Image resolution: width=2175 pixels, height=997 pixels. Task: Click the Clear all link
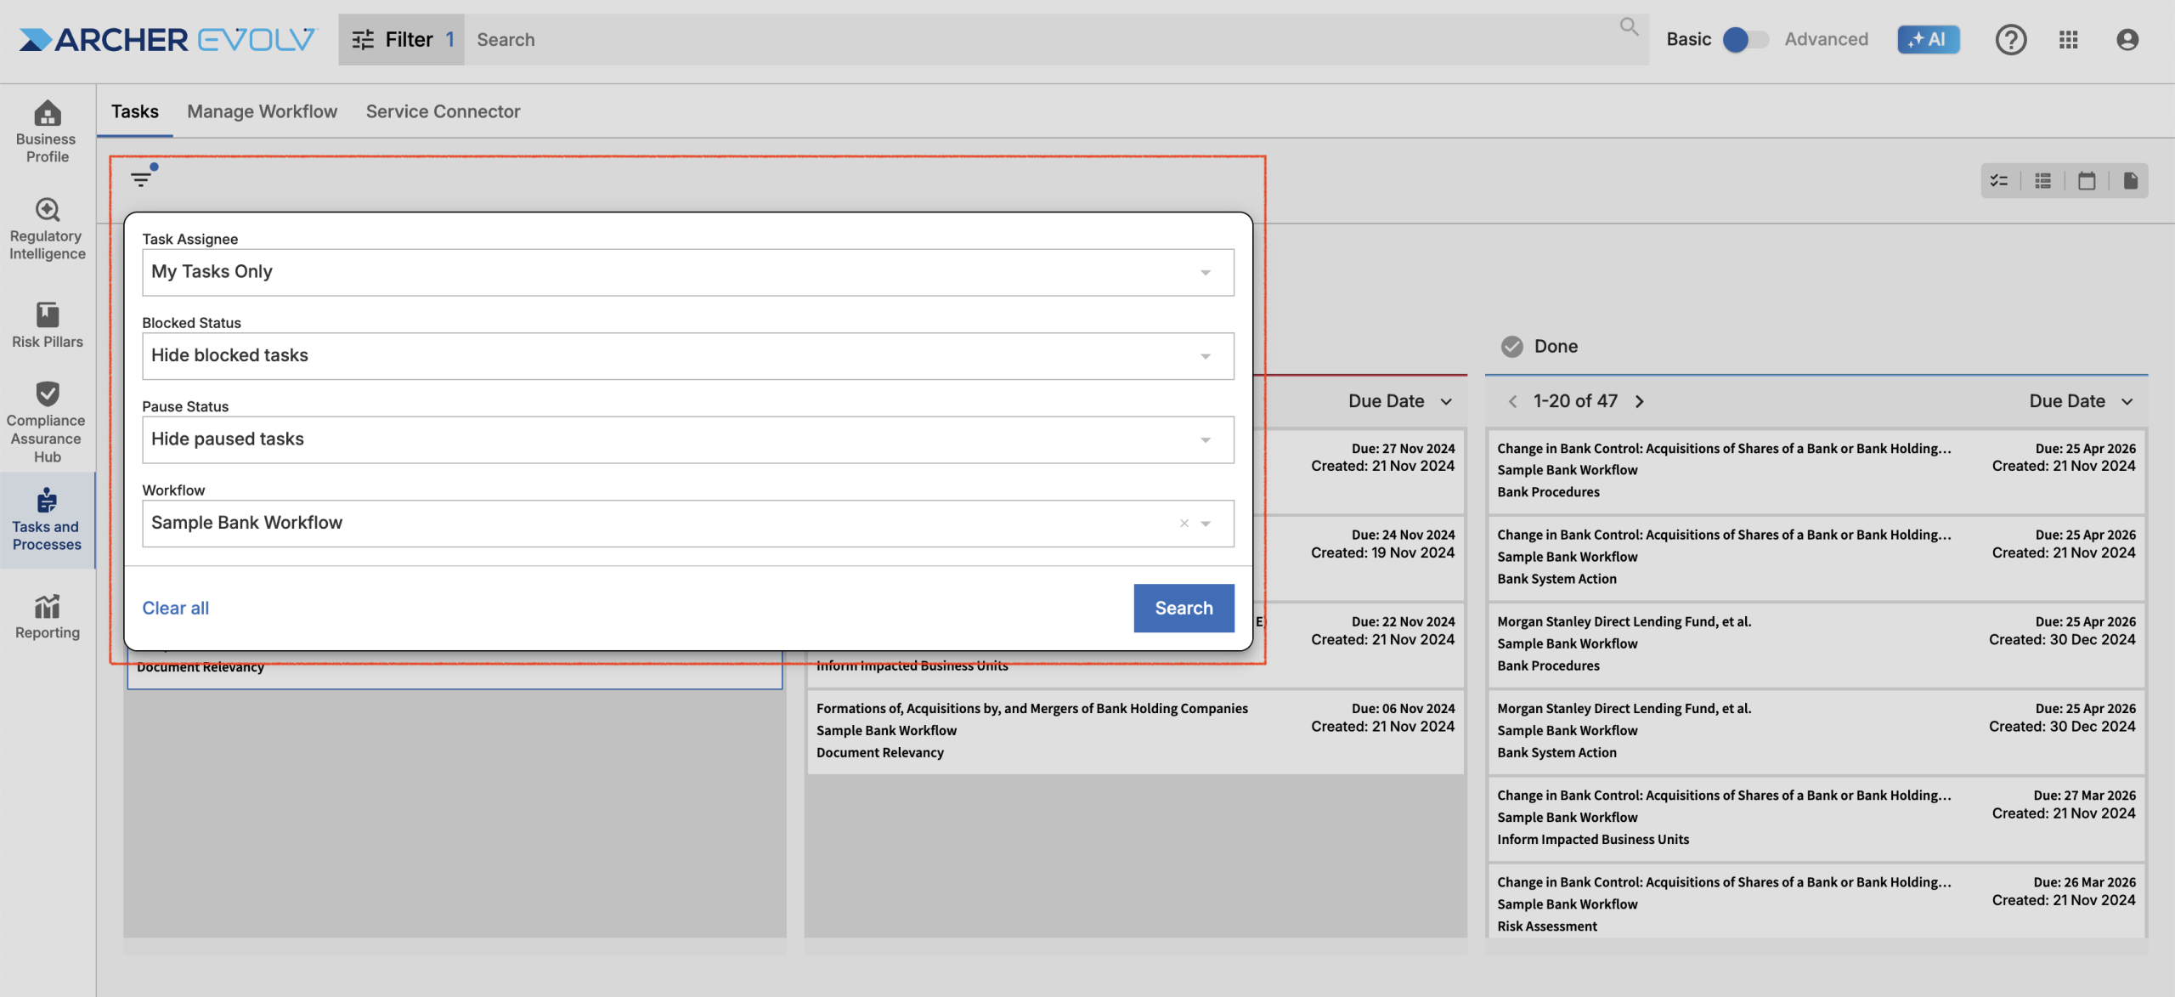point(175,608)
